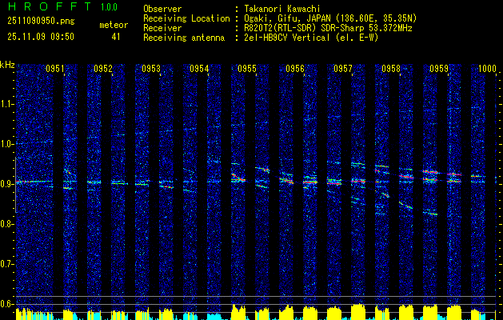This screenshot has width=503, height=320.
Task: Click the 0.6 frequency axis label
Action: click(6, 304)
